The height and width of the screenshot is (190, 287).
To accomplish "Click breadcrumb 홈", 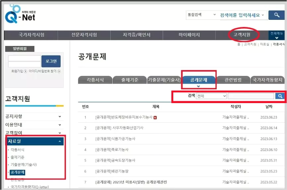I will coord(239,44).
